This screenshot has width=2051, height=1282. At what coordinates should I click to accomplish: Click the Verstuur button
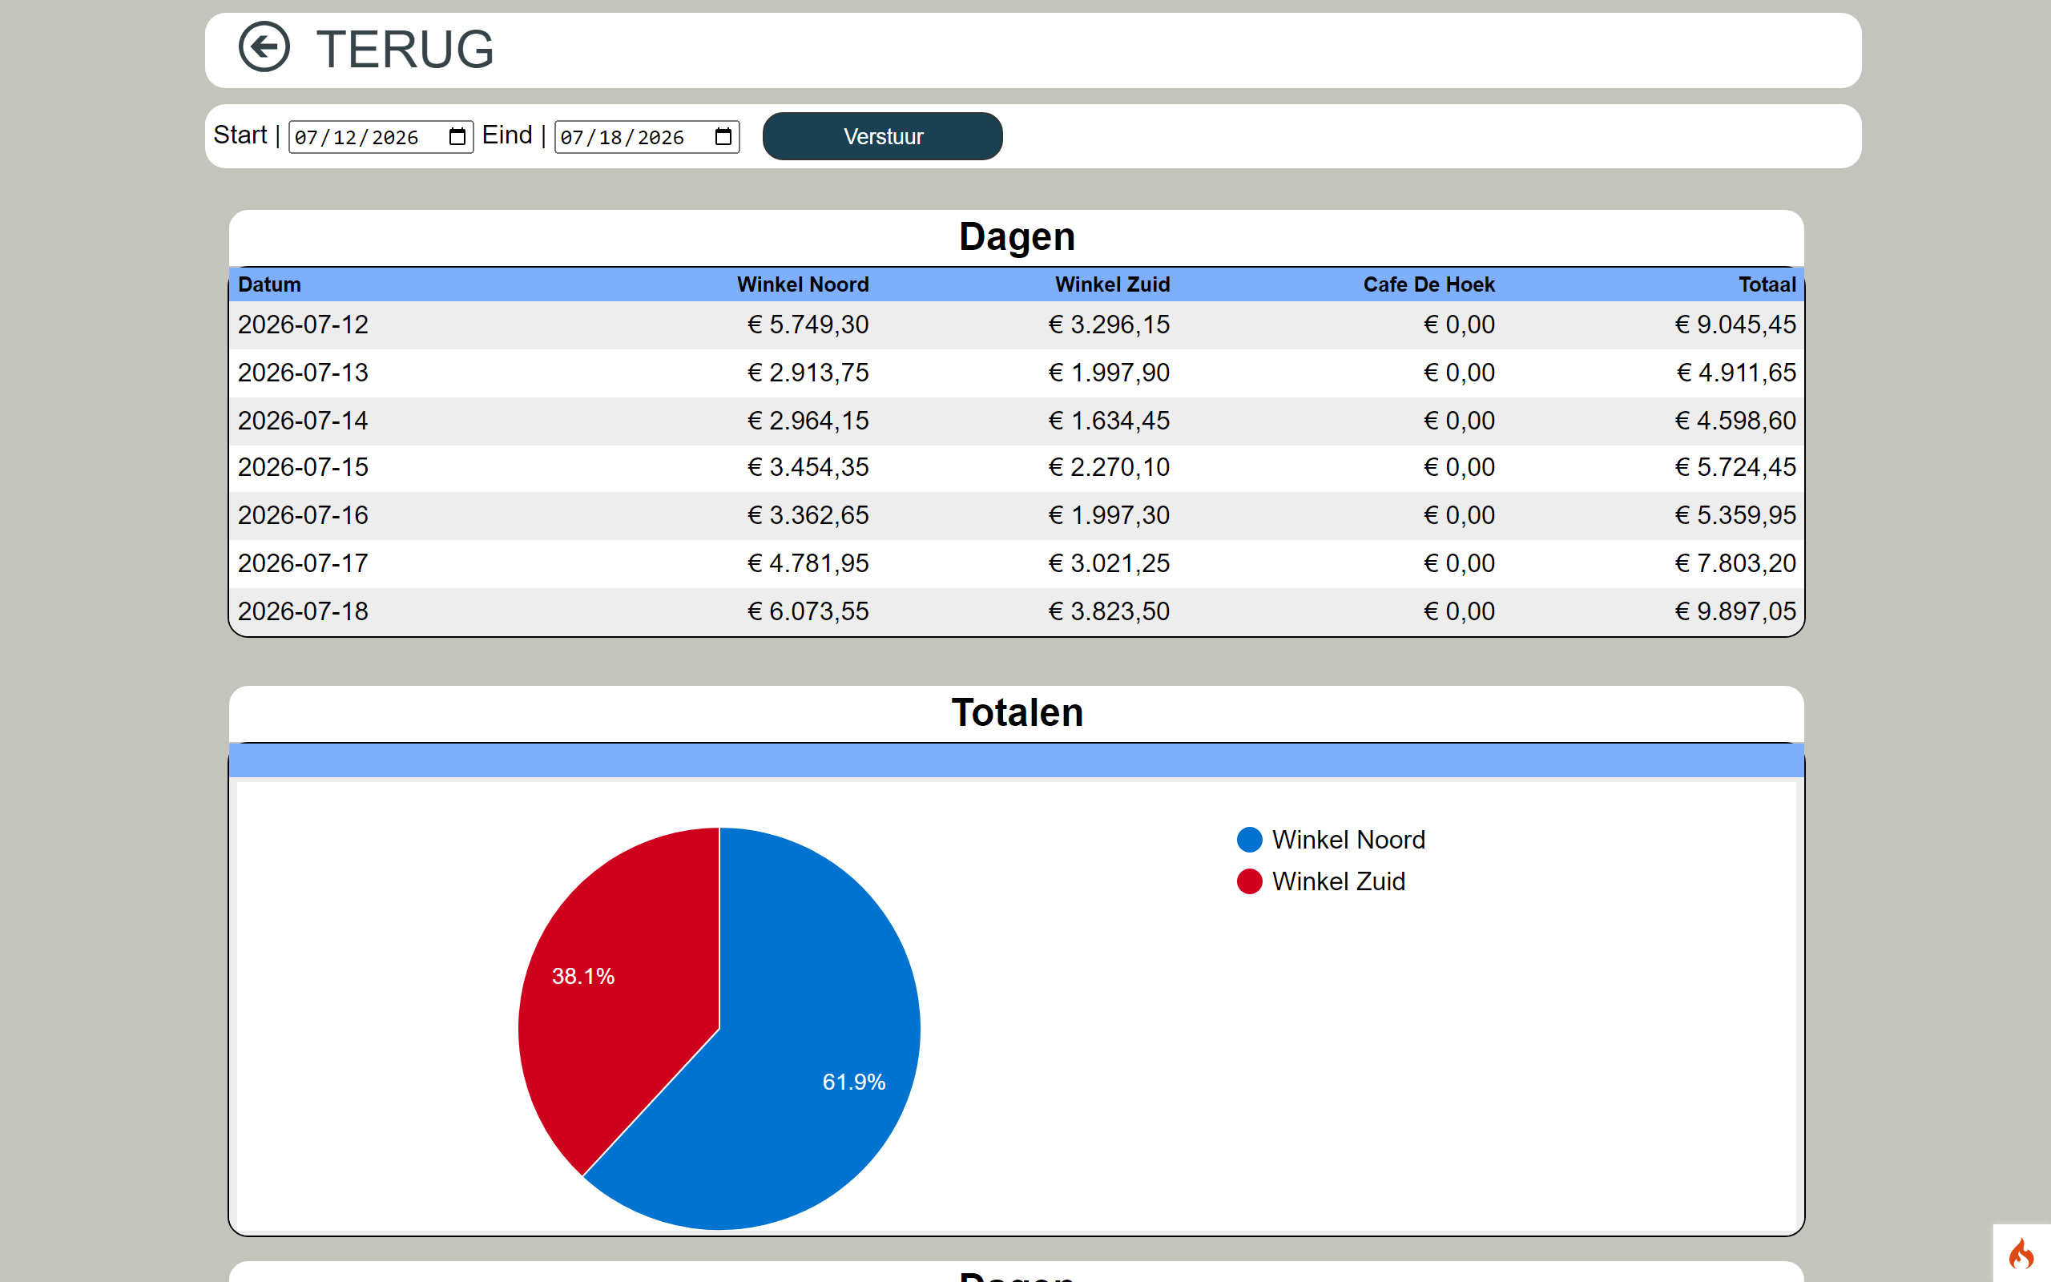[x=882, y=136]
